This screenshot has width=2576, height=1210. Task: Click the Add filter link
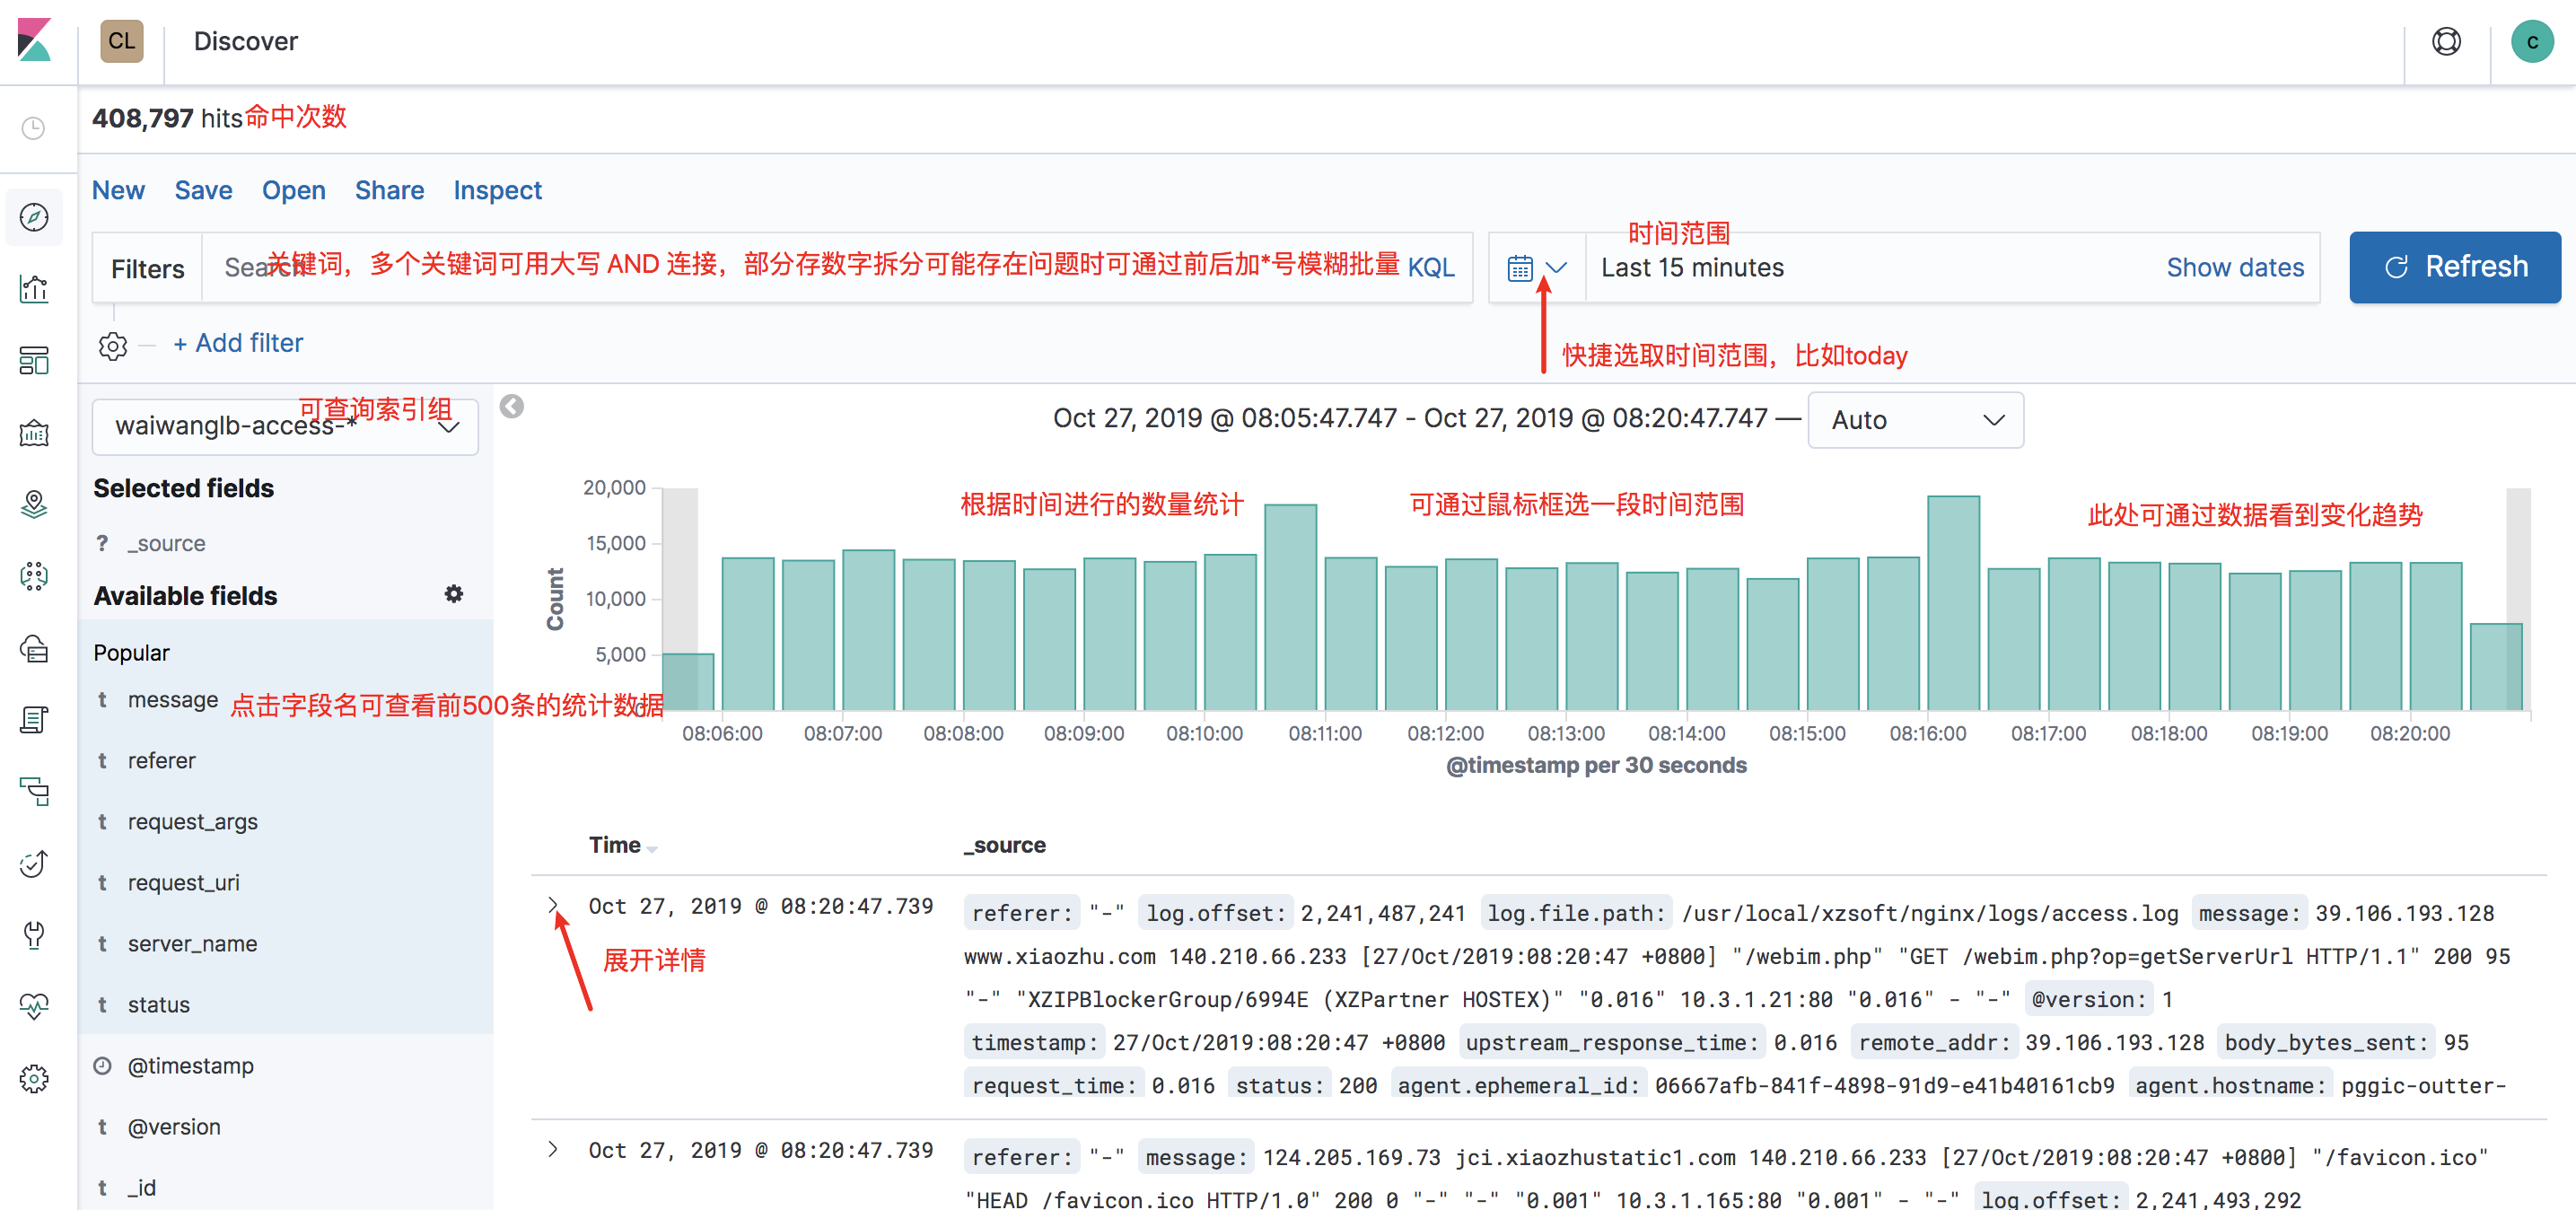click(x=238, y=343)
